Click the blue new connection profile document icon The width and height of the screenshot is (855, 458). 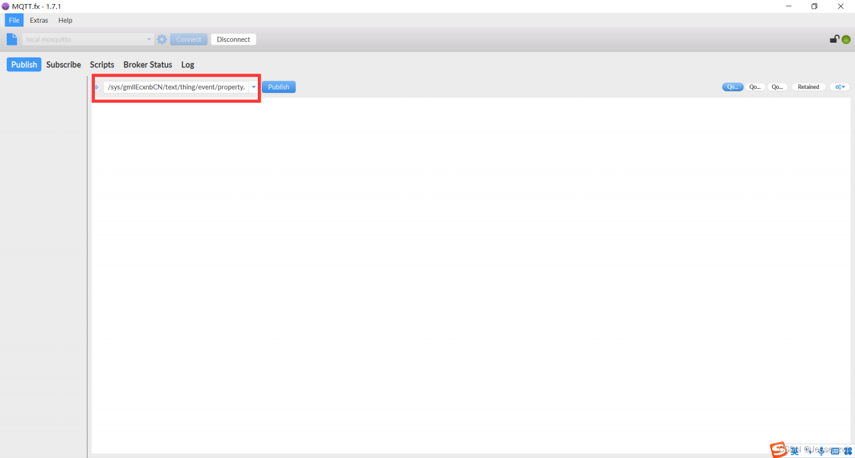point(12,39)
